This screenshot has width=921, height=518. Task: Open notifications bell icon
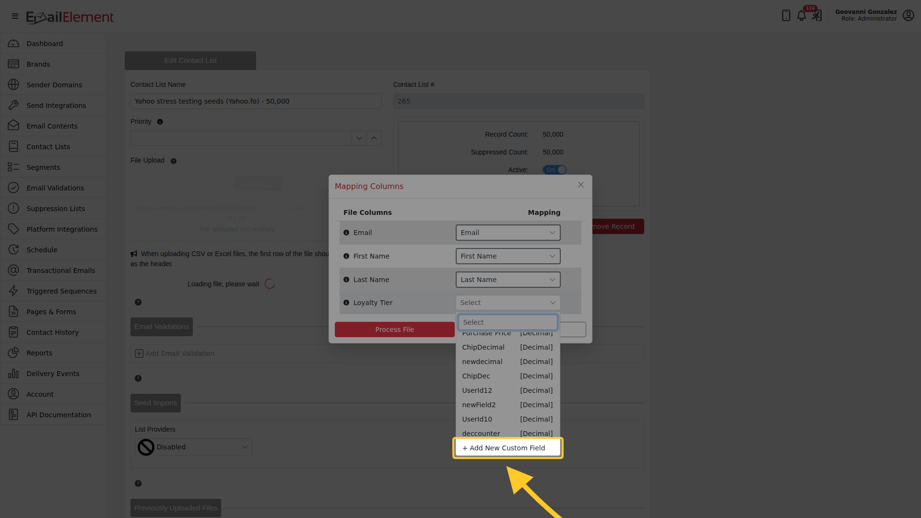801,15
